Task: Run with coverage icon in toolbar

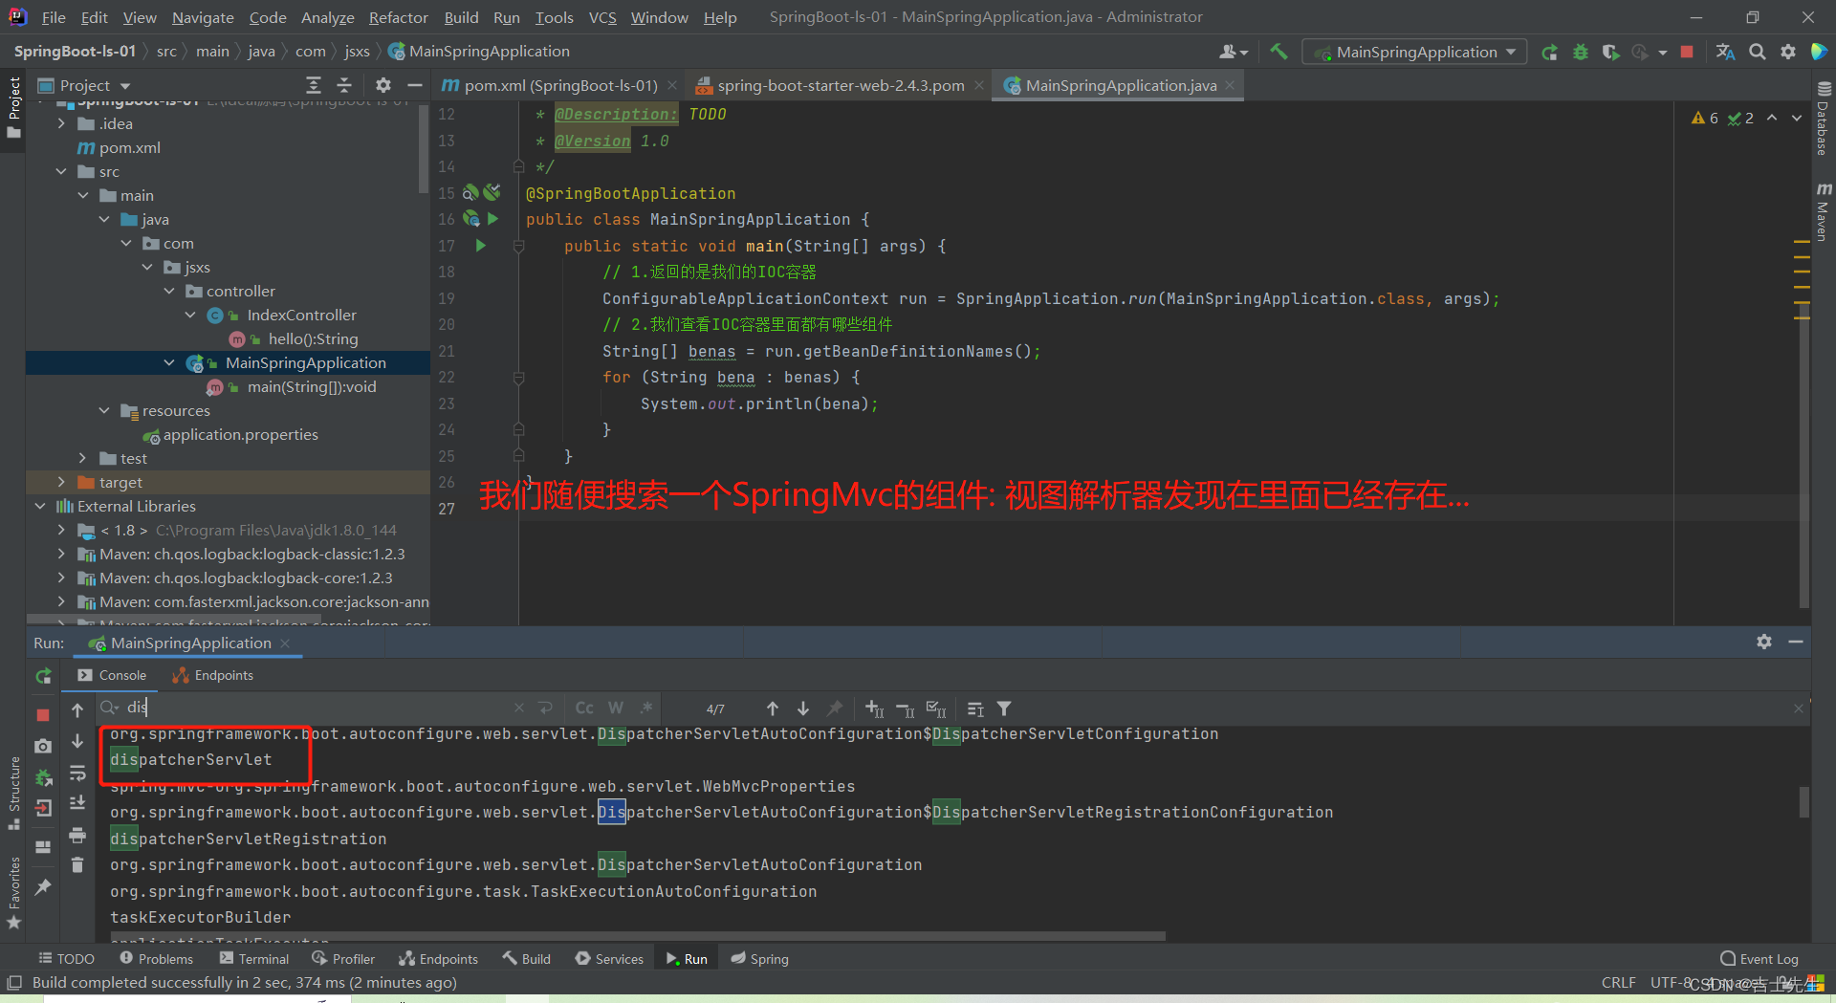Action: click(1610, 52)
